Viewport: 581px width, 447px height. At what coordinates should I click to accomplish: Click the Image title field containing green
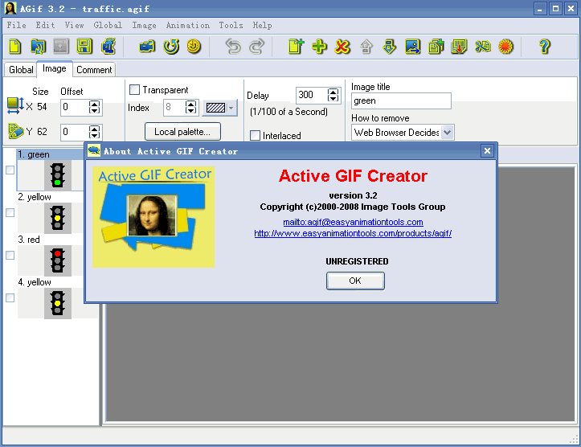click(401, 100)
